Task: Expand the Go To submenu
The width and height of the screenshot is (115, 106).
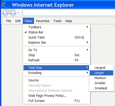Action: (56, 50)
